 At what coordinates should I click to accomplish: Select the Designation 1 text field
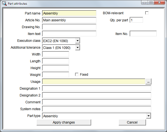pyautogui.click(x=97, y=88)
